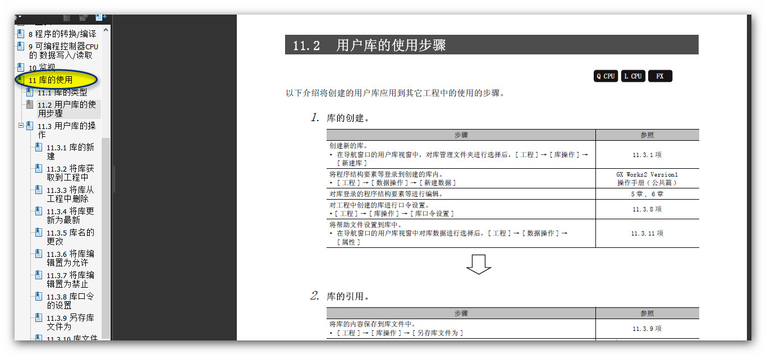
Task: Click the bookmark icon next to 11.1 库的类型
Action: pos(30,92)
